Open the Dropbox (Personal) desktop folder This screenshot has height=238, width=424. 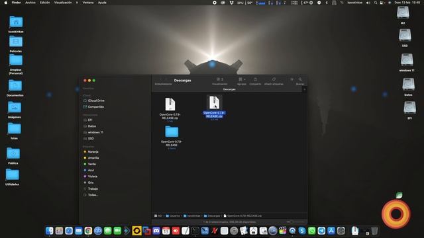click(16, 60)
